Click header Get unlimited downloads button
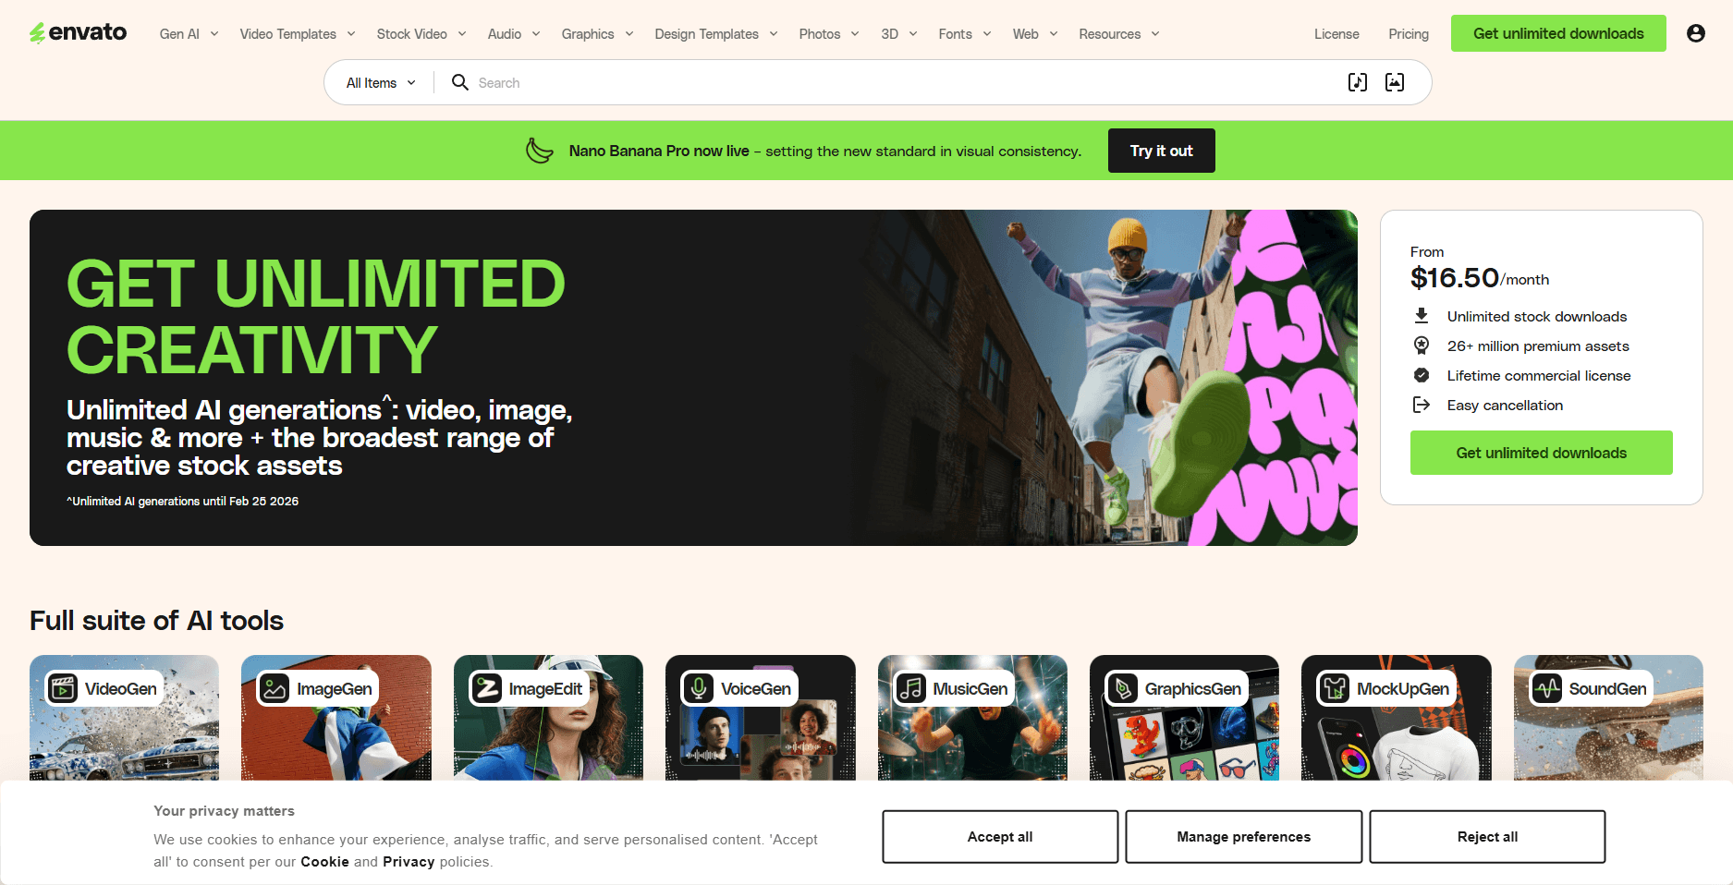Viewport: 1733px width, 885px height. [x=1558, y=33]
